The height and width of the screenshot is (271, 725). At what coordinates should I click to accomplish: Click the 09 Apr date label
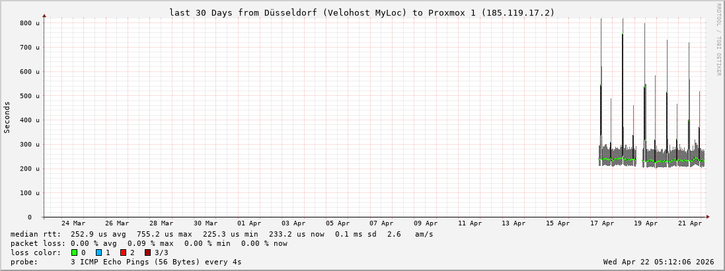426,223
